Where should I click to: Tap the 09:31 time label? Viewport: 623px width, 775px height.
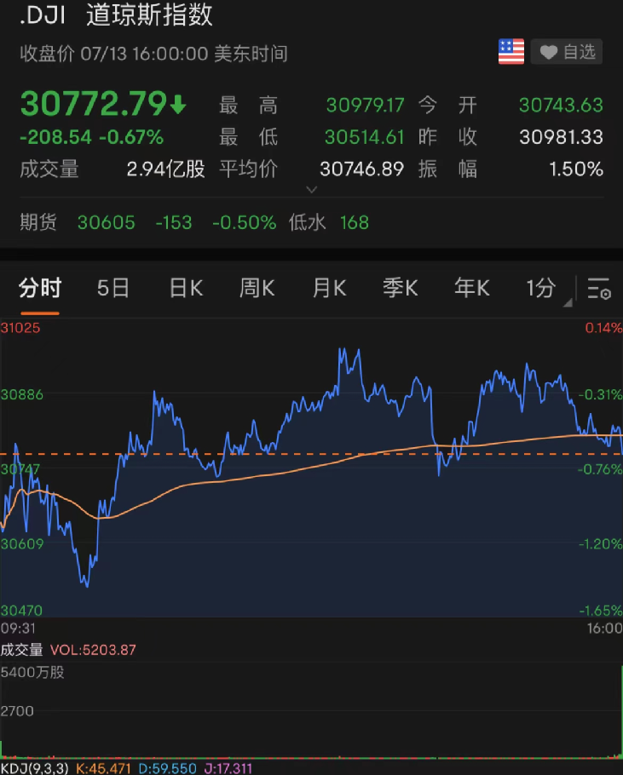[18, 629]
